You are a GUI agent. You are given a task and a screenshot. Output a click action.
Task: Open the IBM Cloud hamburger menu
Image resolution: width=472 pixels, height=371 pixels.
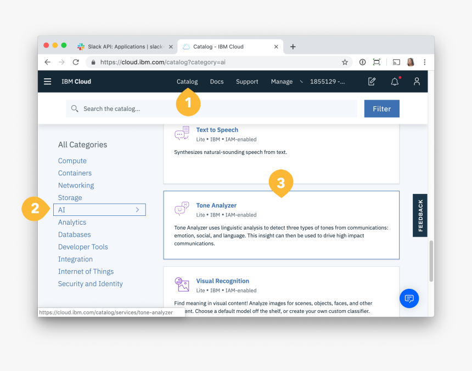(47, 82)
